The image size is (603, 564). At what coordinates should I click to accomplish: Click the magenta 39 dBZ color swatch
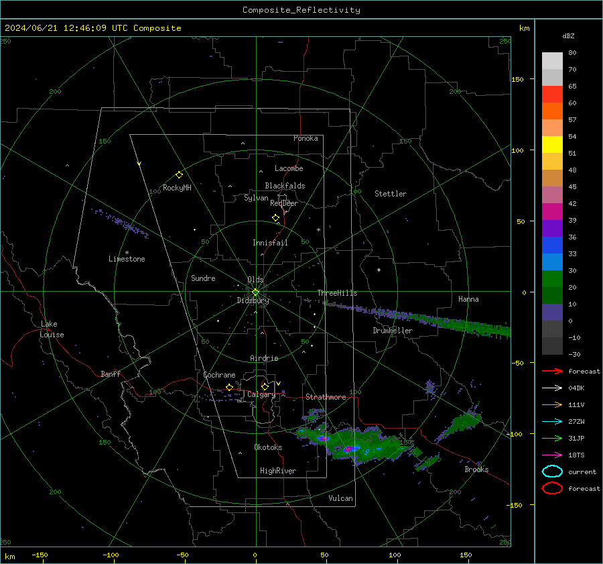click(552, 212)
